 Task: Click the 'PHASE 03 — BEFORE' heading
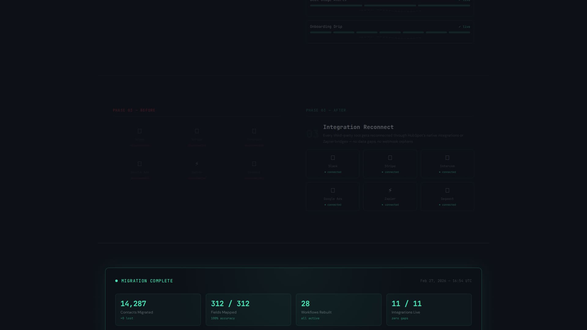click(134, 110)
